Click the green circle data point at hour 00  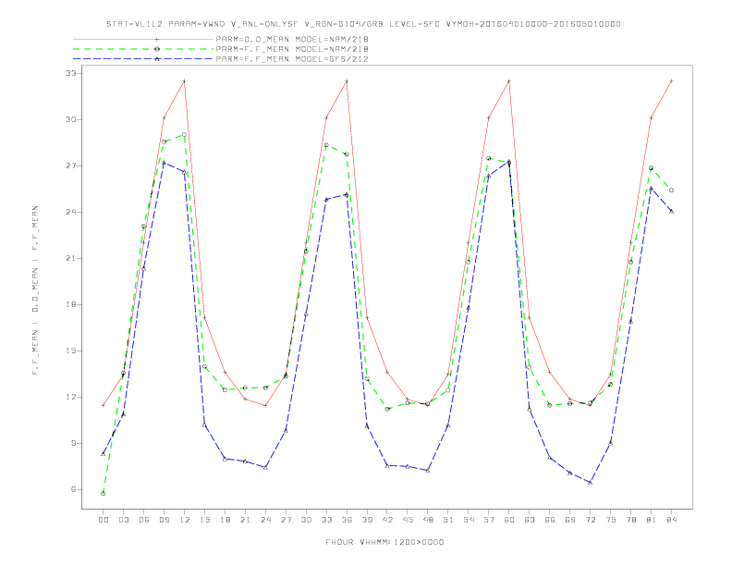(x=104, y=494)
